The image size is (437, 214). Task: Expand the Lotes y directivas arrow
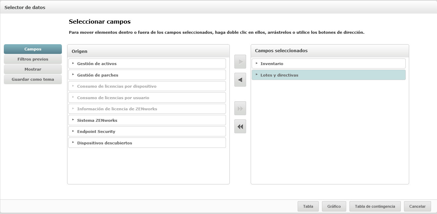click(x=257, y=75)
